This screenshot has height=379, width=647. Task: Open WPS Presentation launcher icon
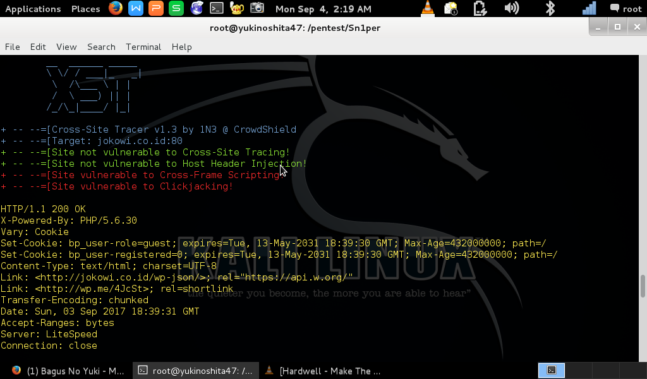pos(156,8)
